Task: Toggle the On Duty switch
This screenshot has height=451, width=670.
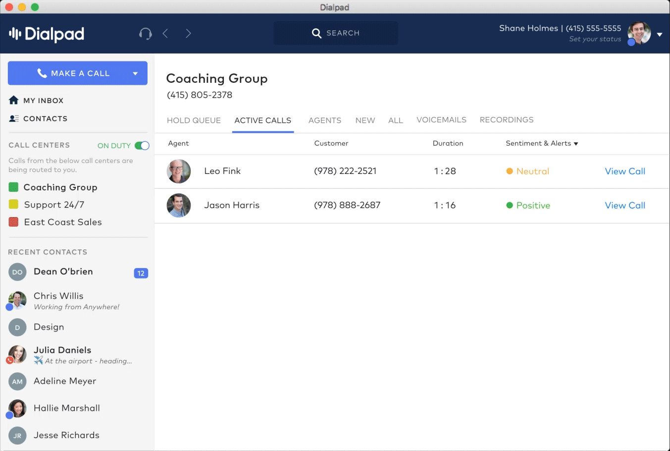Action: (x=142, y=146)
